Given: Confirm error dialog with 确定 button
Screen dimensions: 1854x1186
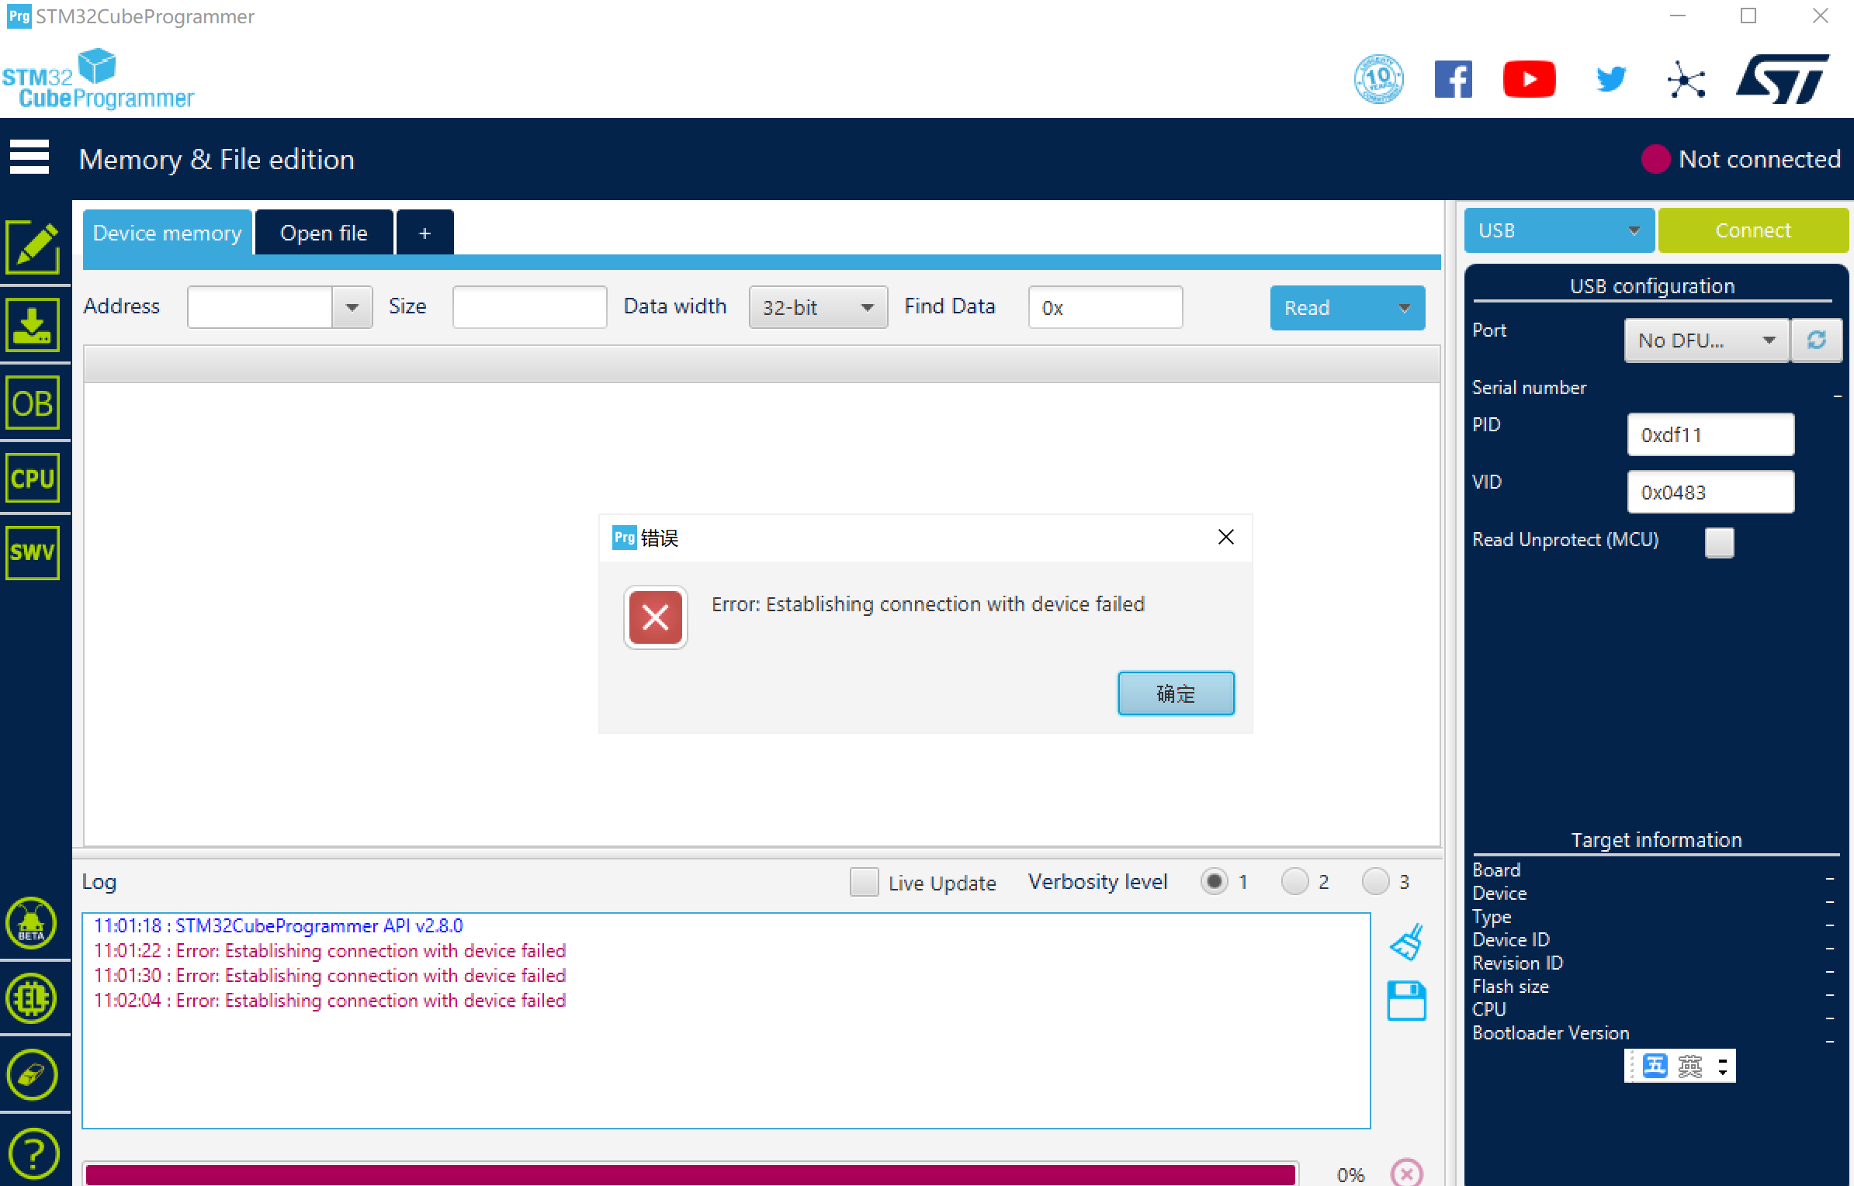Looking at the screenshot, I should click(1176, 693).
